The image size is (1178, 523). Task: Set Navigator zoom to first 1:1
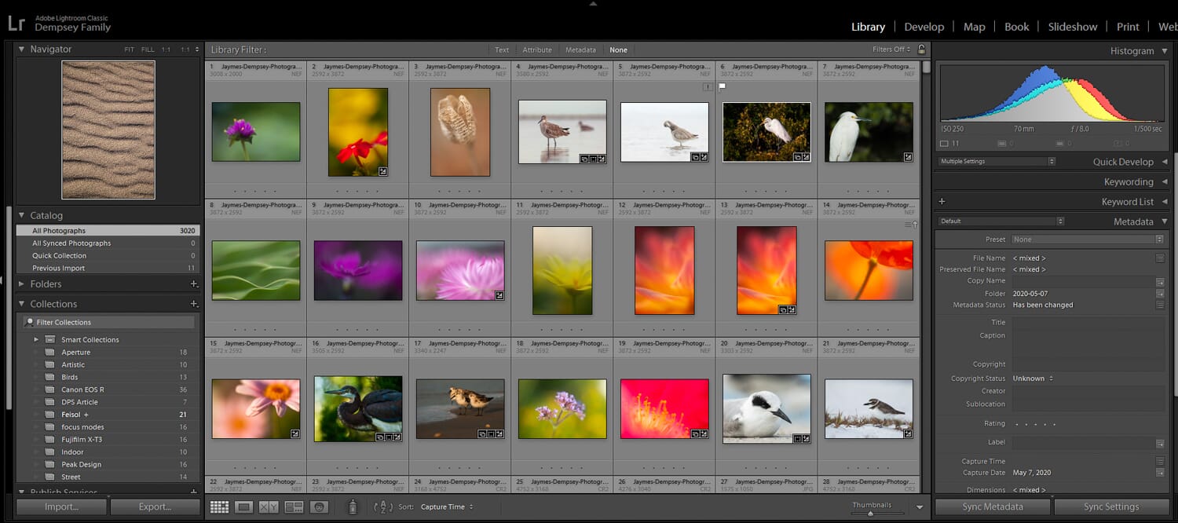click(166, 49)
